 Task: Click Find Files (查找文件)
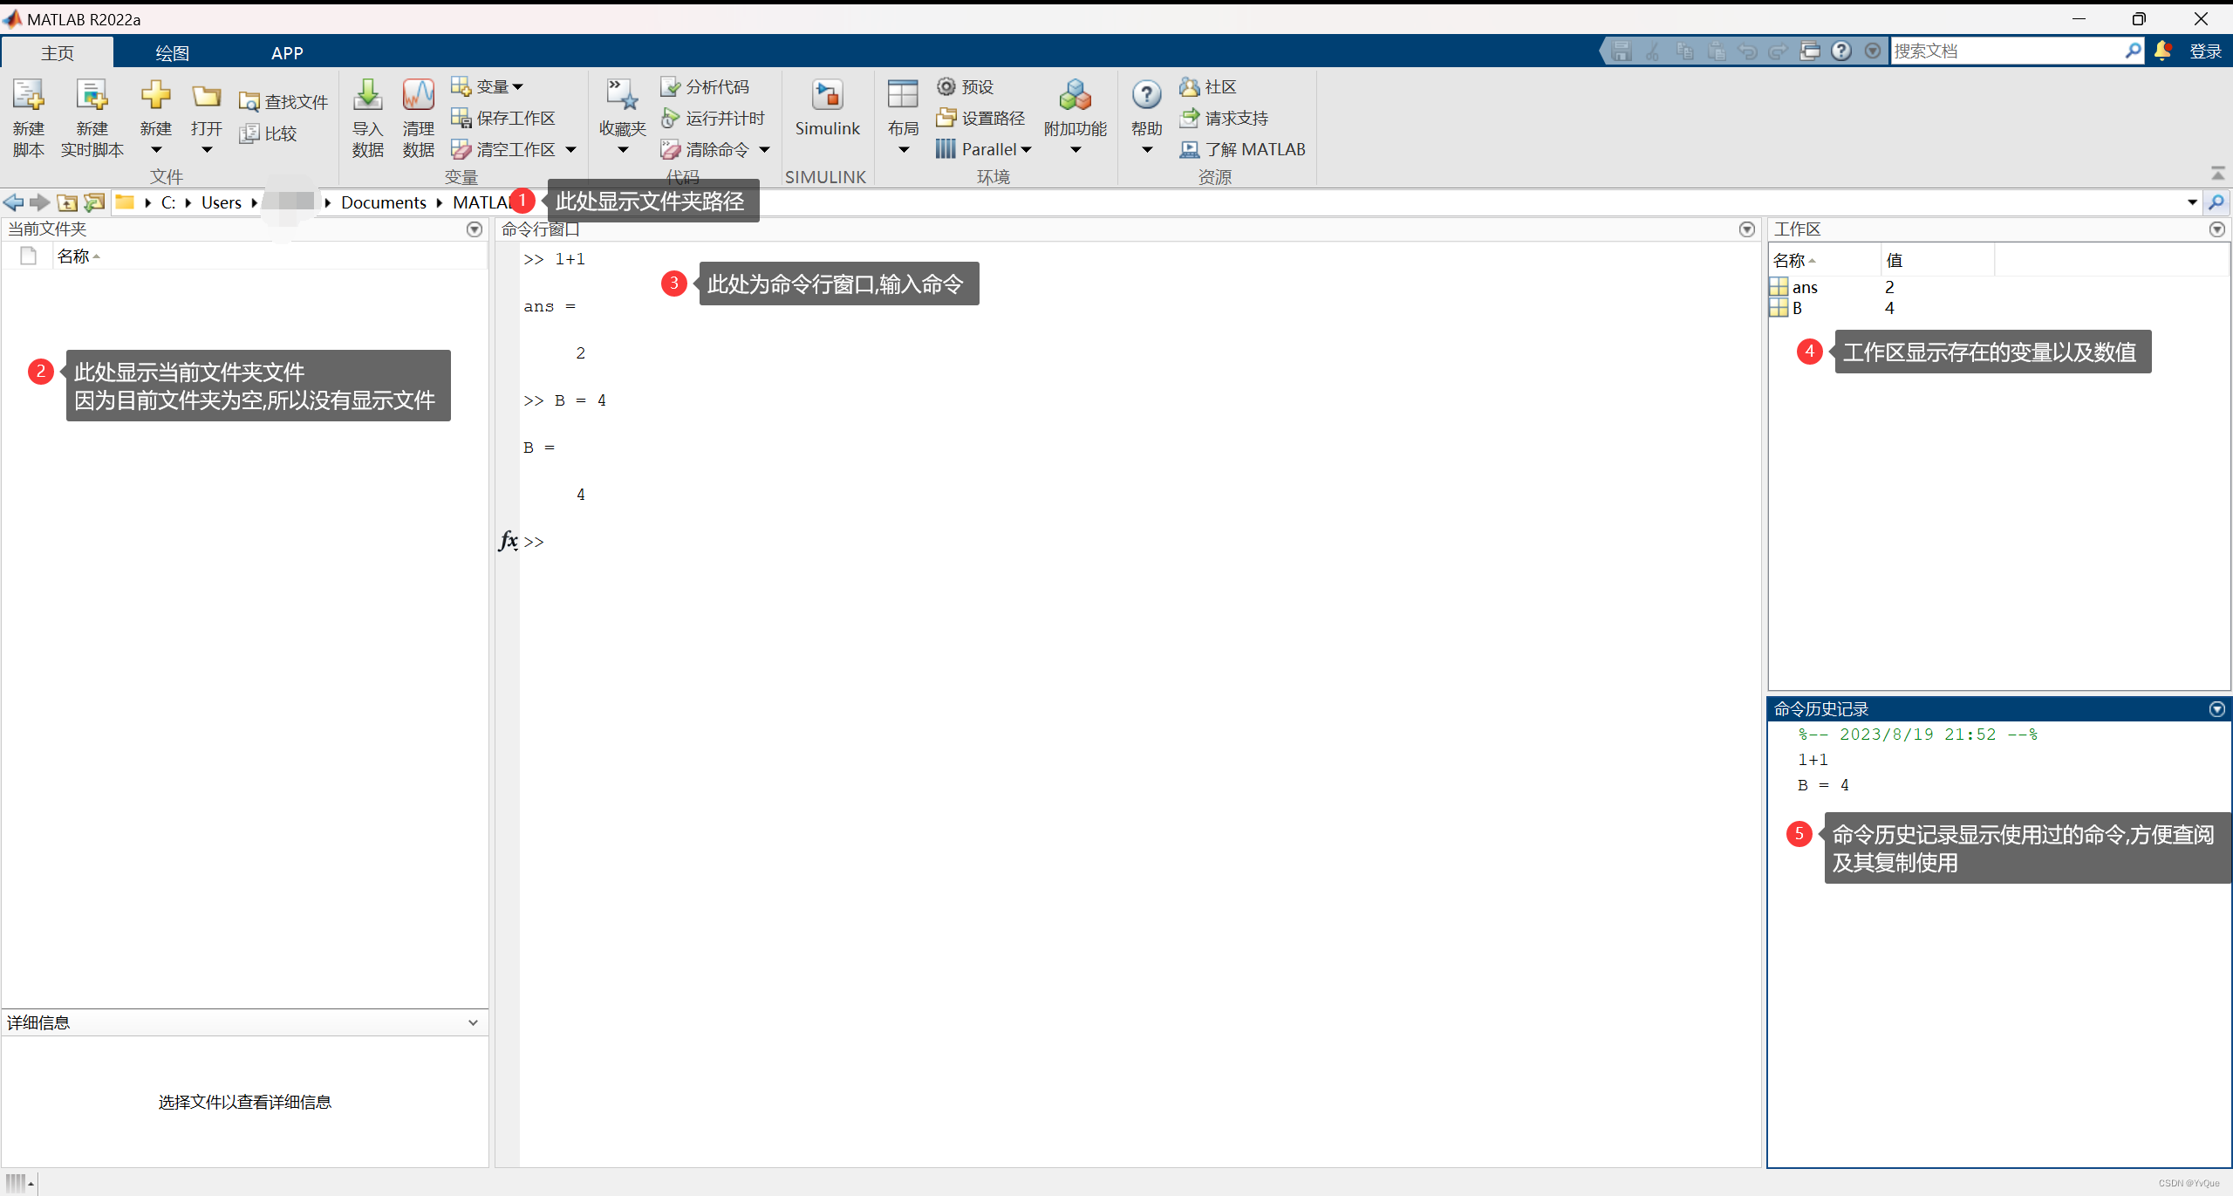(x=284, y=102)
